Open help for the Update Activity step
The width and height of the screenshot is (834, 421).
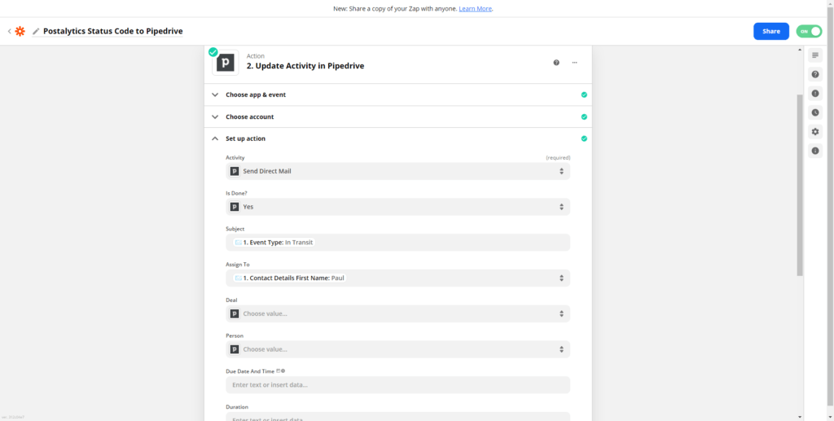click(x=556, y=62)
